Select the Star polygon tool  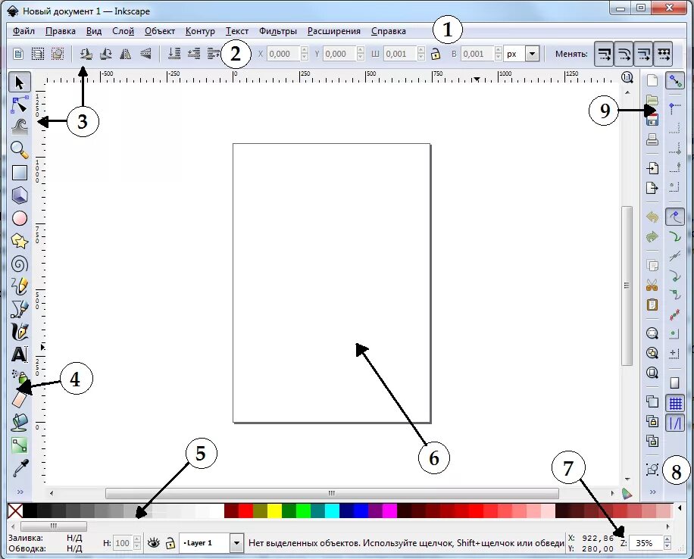(20, 241)
